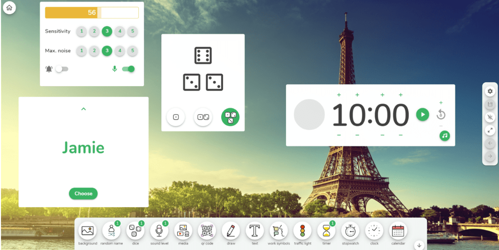Select the single die option
This screenshot has height=250, width=499.
pos(176,117)
